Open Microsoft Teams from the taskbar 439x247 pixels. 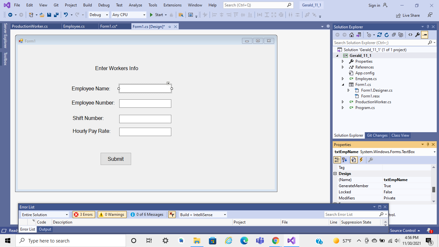point(260,241)
